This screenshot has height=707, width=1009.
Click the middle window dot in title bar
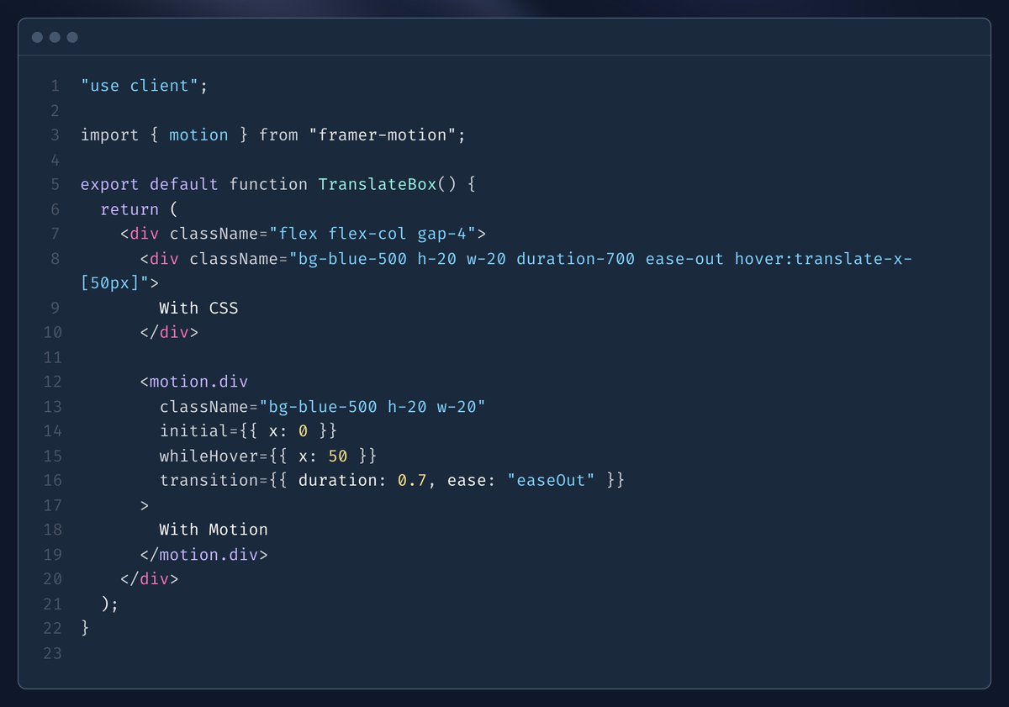coord(55,37)
